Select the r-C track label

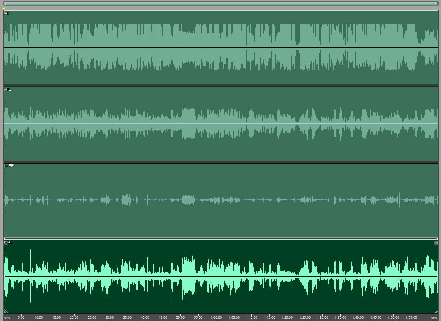(x=7, y=13)
